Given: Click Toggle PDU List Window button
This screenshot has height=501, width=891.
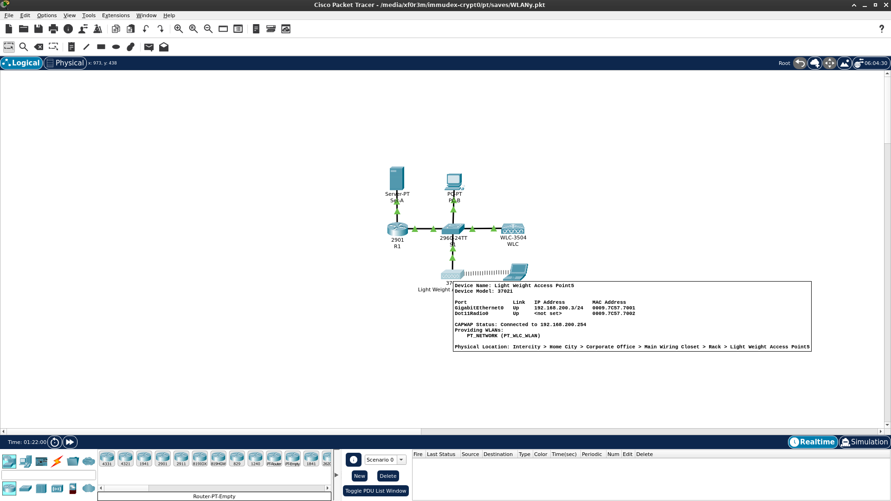Looking at the screenshot, I should [x=375, y=491].
